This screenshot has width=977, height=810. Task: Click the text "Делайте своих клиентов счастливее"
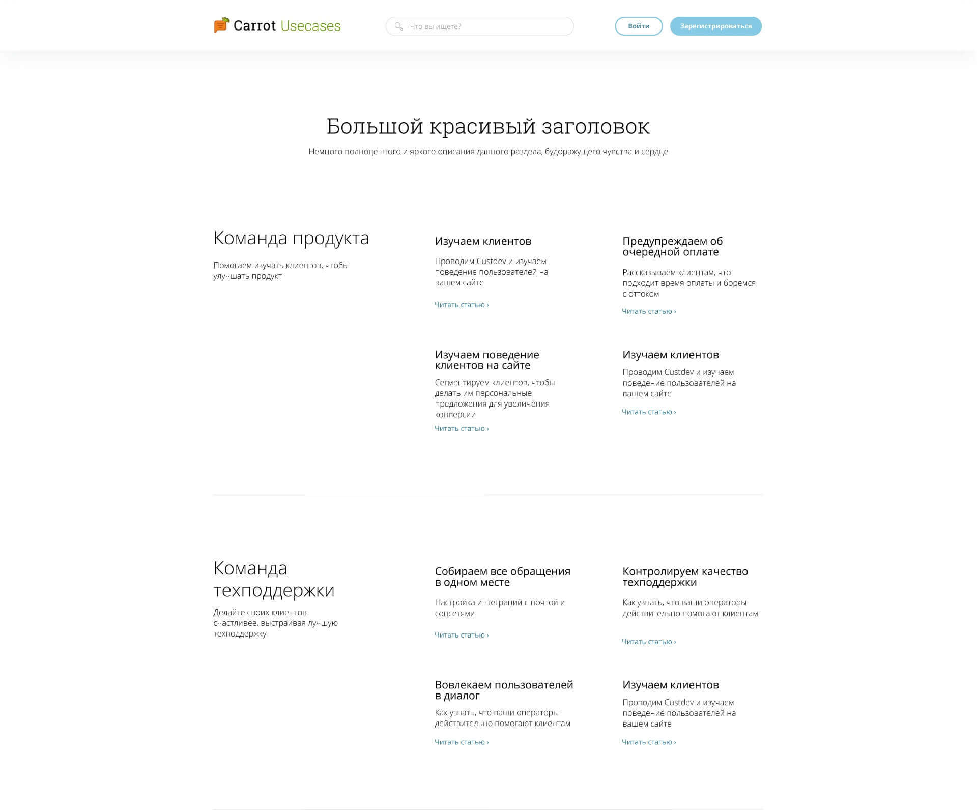coord(275,623)
